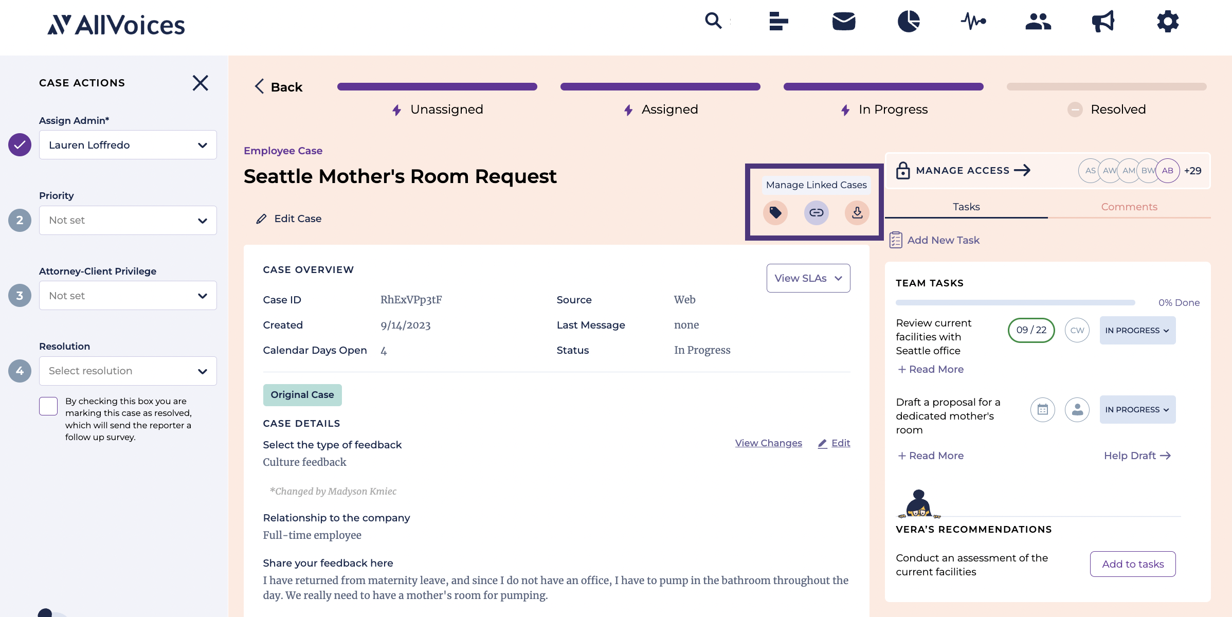Open the pie chart analytics icon
The image size is (1232, 617).
click(x=909, y=22)
